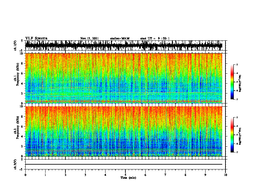Viewport: 254px width, 196px height.
Task: Click the ch.1 black voltage waveform trace
Action: (x=123, y=45)
